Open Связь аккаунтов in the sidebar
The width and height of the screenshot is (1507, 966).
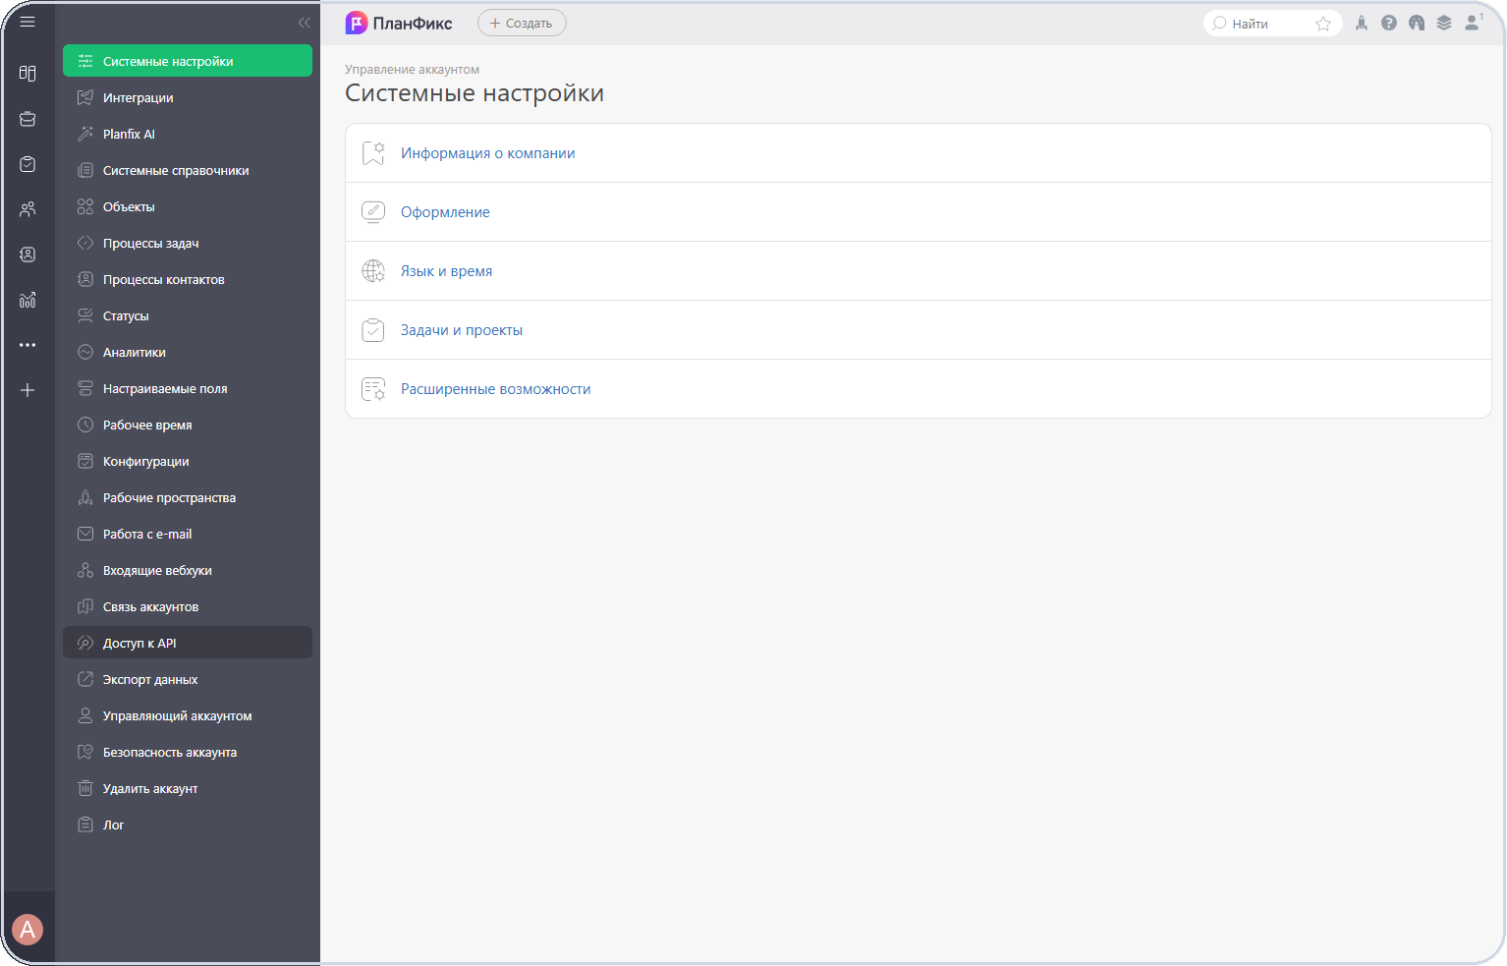coord(188,606)
